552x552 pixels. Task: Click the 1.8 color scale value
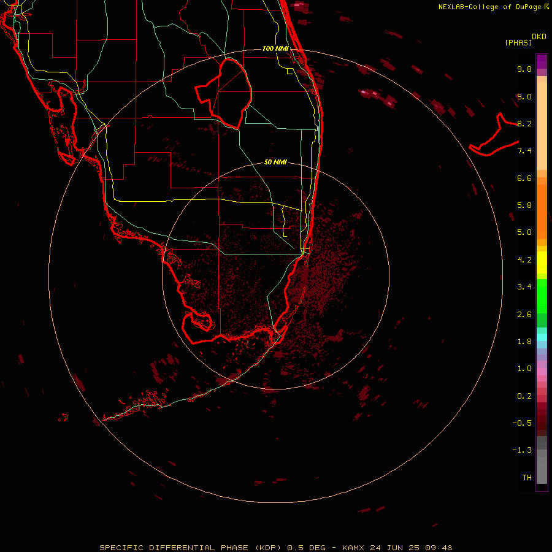pos(524,342)
